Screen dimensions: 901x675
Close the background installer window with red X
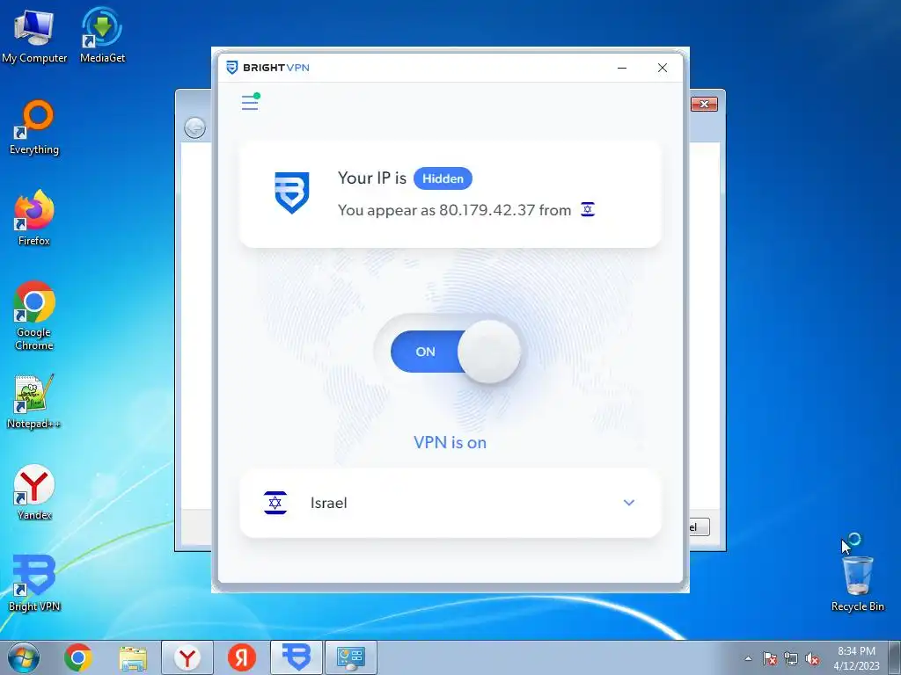pos(704,104)
